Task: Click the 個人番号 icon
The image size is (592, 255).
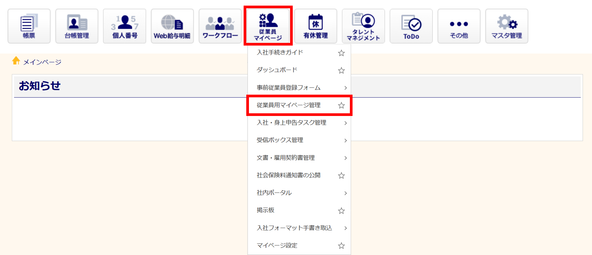Action: pyautogui.click(x=125, y=26)
